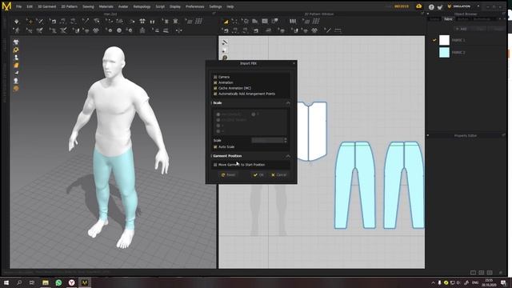512x288 pixels.
Task: Click the light blue trouser pattern piece
Action: click(x=355, y=185)
